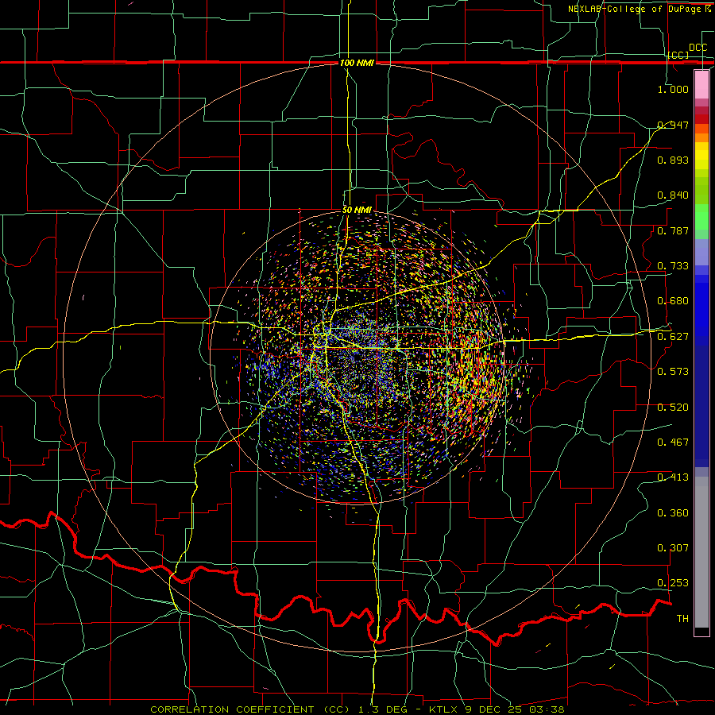Select the 0.787 scale value
Viewport: 715px width, 715px height.
(x=673, y=230)
